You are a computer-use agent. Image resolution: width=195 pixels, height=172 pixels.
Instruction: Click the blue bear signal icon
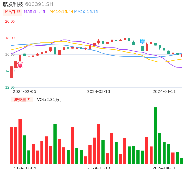(142, 41)
